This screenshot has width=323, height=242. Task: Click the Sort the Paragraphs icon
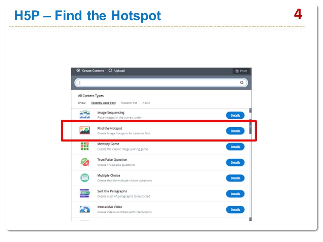pyautogui.click(x=84, y=194)
